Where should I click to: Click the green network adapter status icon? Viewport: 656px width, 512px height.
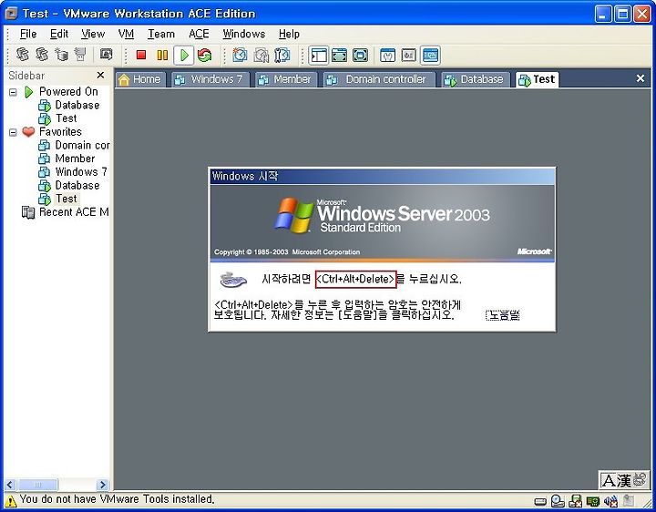[593, 501]
